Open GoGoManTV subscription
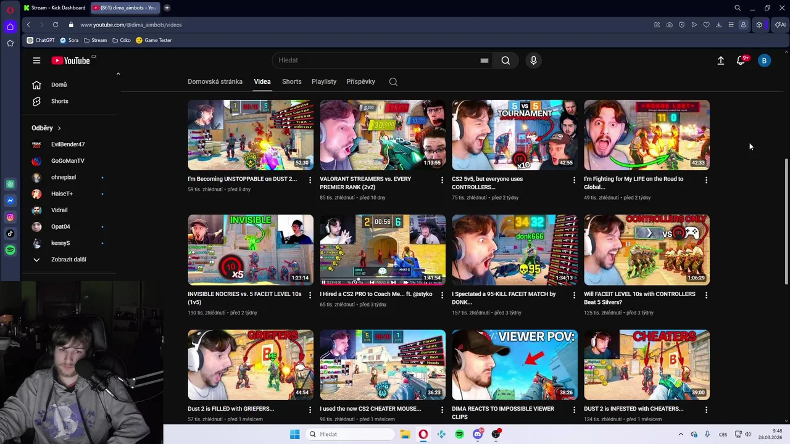Viewport: 790px width, 444px height. pyautogui.click(x=69, y=161)
